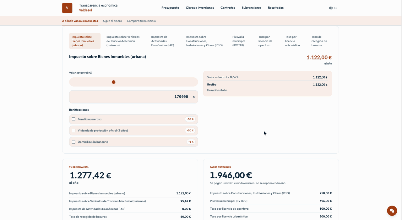Open the Contratos section
The width and height of the screenshot is (402, 220).
(x=228, y=8)
